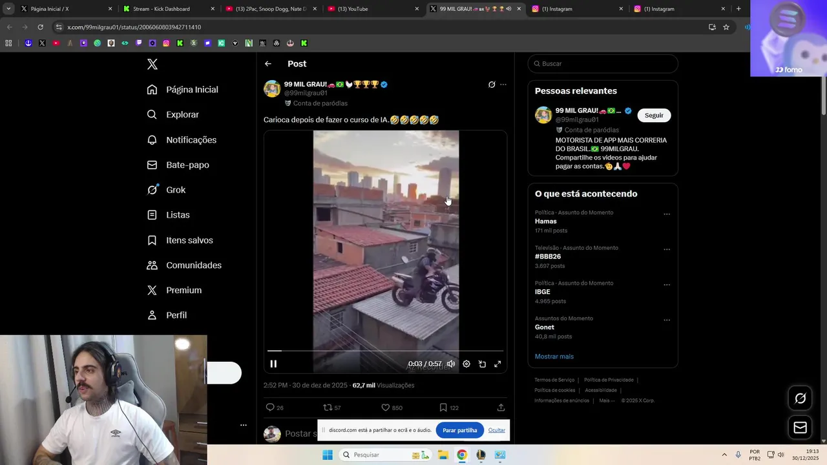Image resolution: width=827 pixels, height=465 pixels.
Task: Open the Windows Start menu
Action: pyautogui.click(x=328, y=455)
